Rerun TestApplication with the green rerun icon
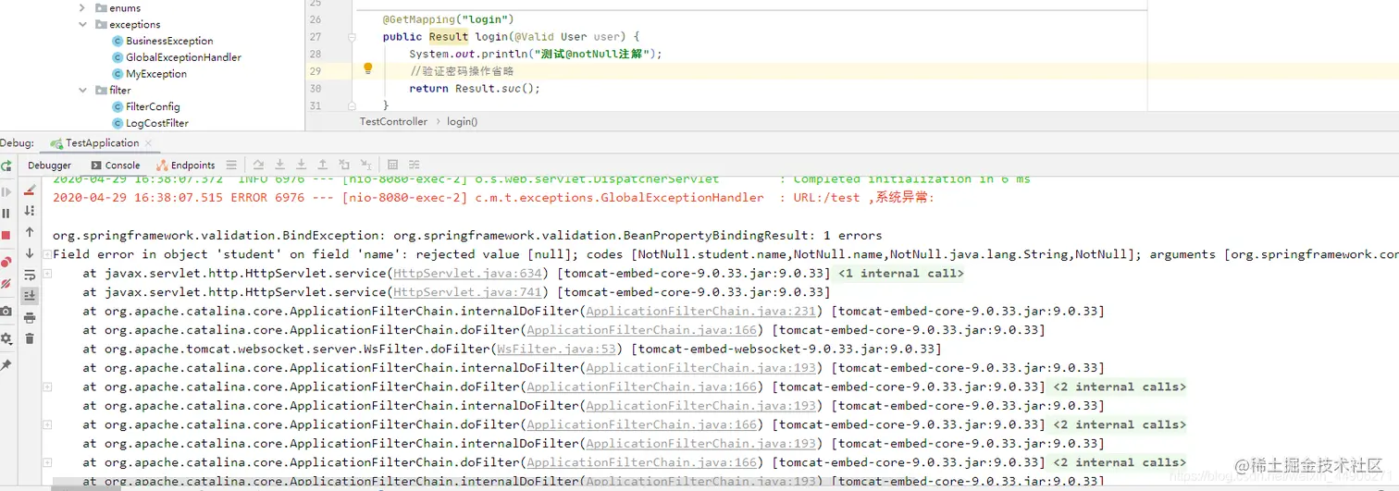1399x491 pixels. pos(6,166)
